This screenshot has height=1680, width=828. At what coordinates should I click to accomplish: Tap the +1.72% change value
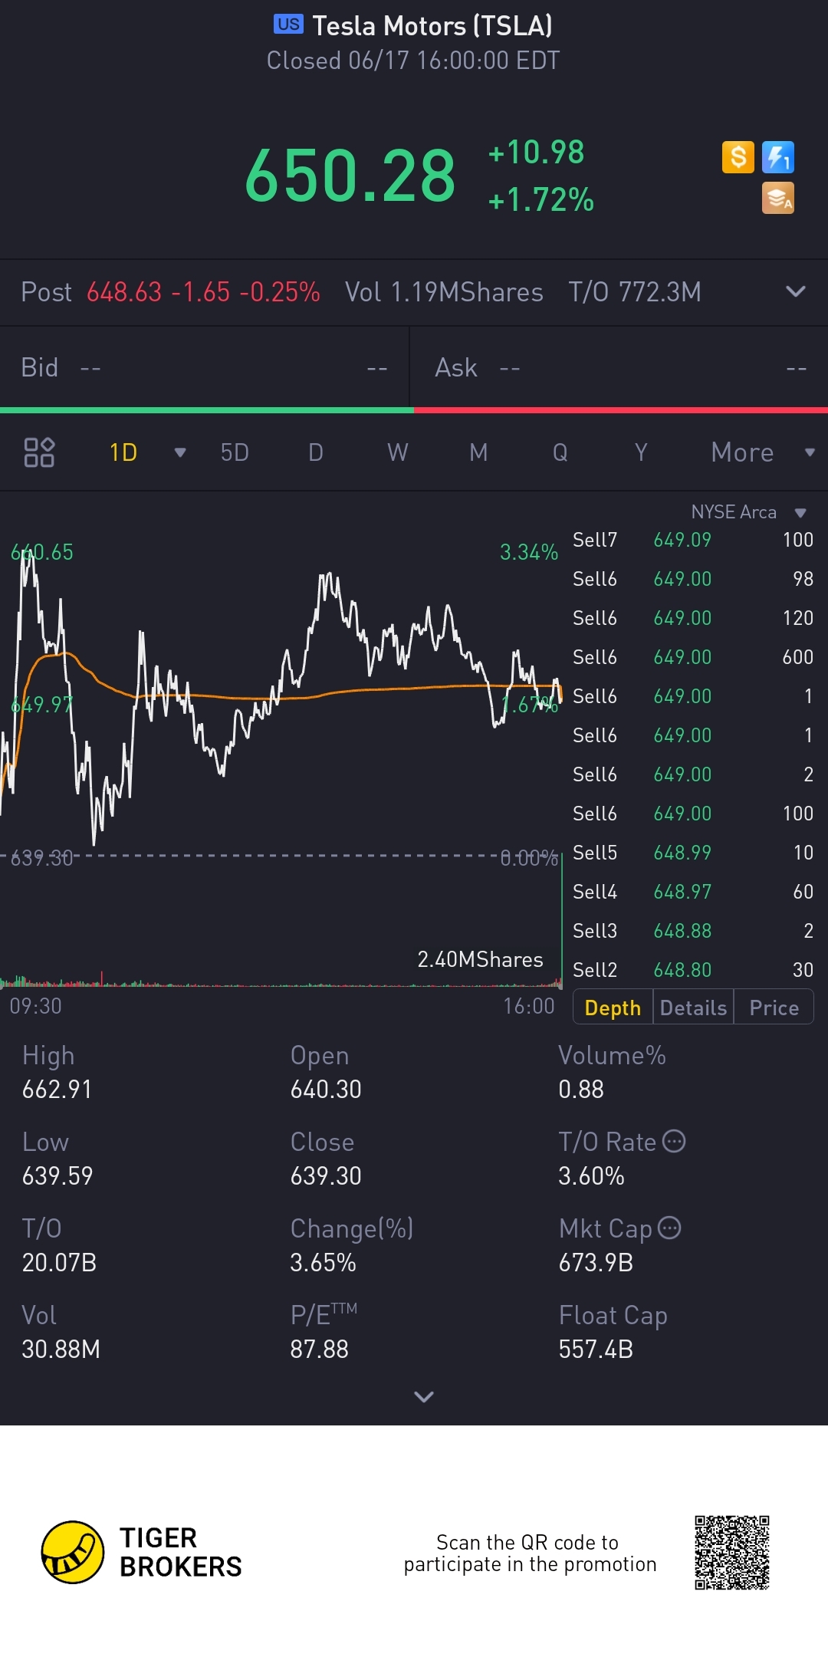point(541,200)
